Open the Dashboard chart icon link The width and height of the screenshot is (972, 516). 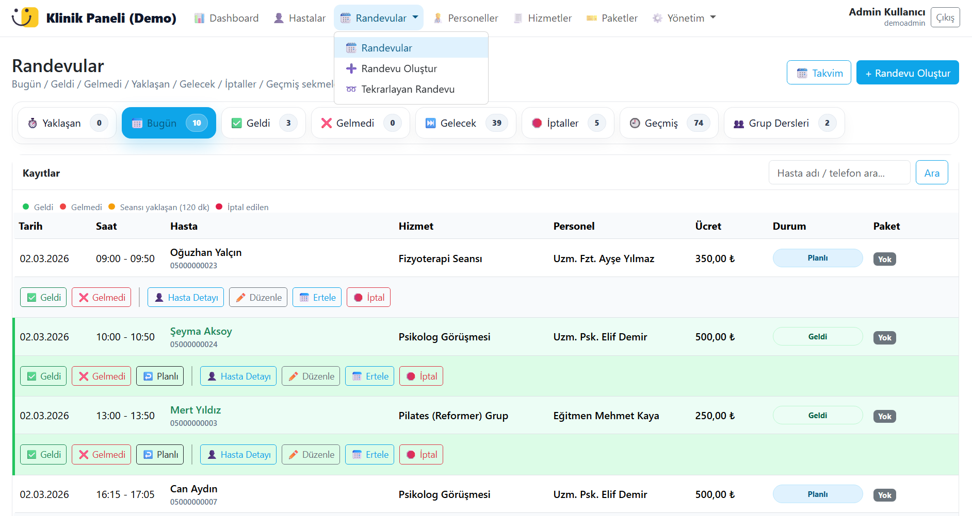click(x=226, y=18)
